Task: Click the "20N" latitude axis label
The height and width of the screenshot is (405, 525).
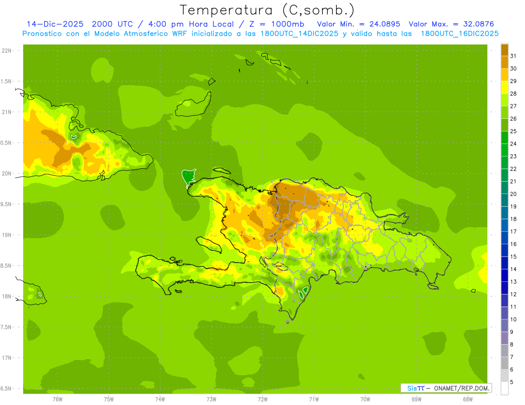Action: coord(7,173)
